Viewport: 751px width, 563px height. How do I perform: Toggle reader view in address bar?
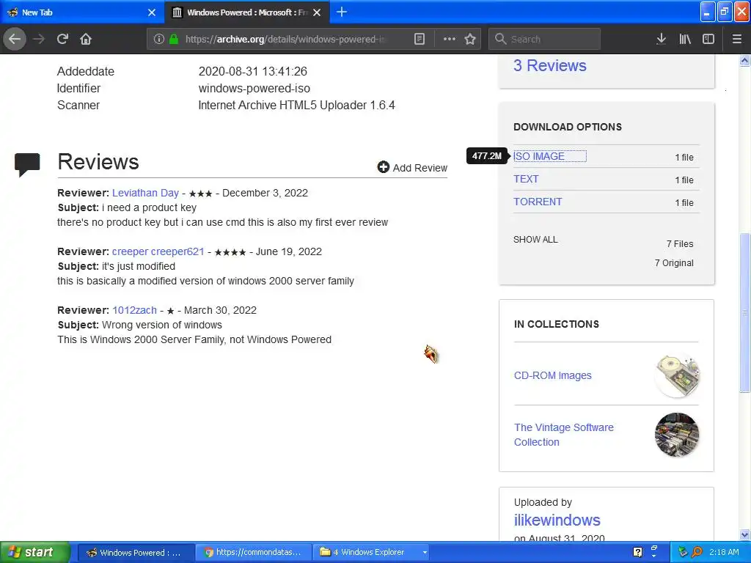(x=419, y=39)
